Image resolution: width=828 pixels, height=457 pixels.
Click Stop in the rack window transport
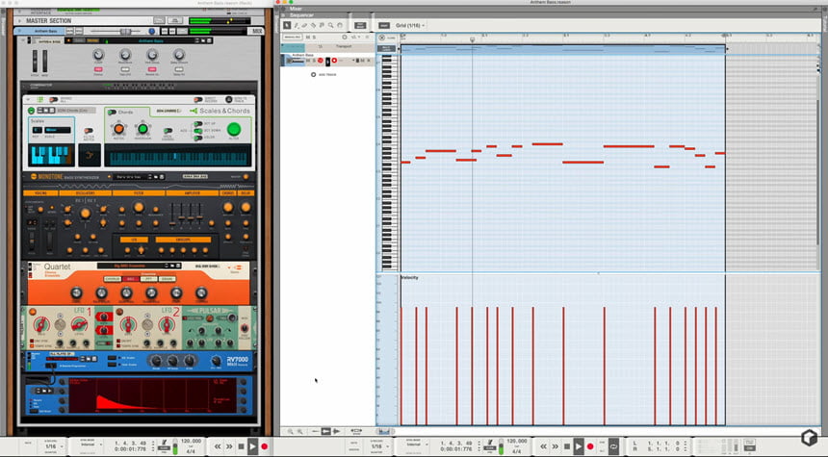[242, 446]
